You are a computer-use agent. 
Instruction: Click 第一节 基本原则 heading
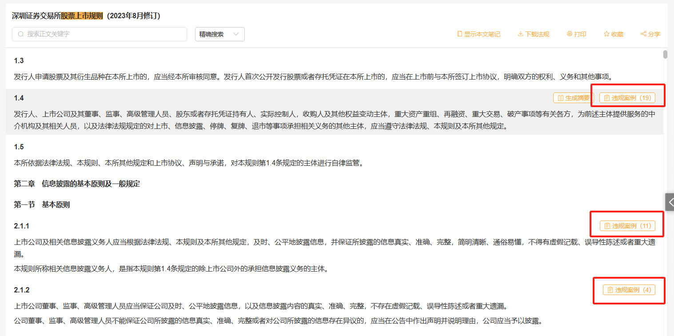pyautogui.click(x=42, y=204)
